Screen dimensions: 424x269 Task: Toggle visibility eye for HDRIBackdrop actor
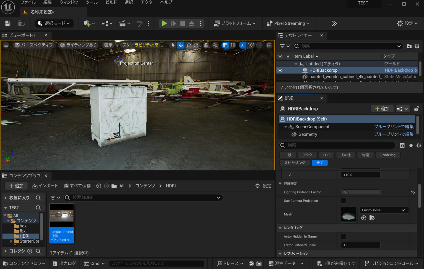click(x=280, y=70)
